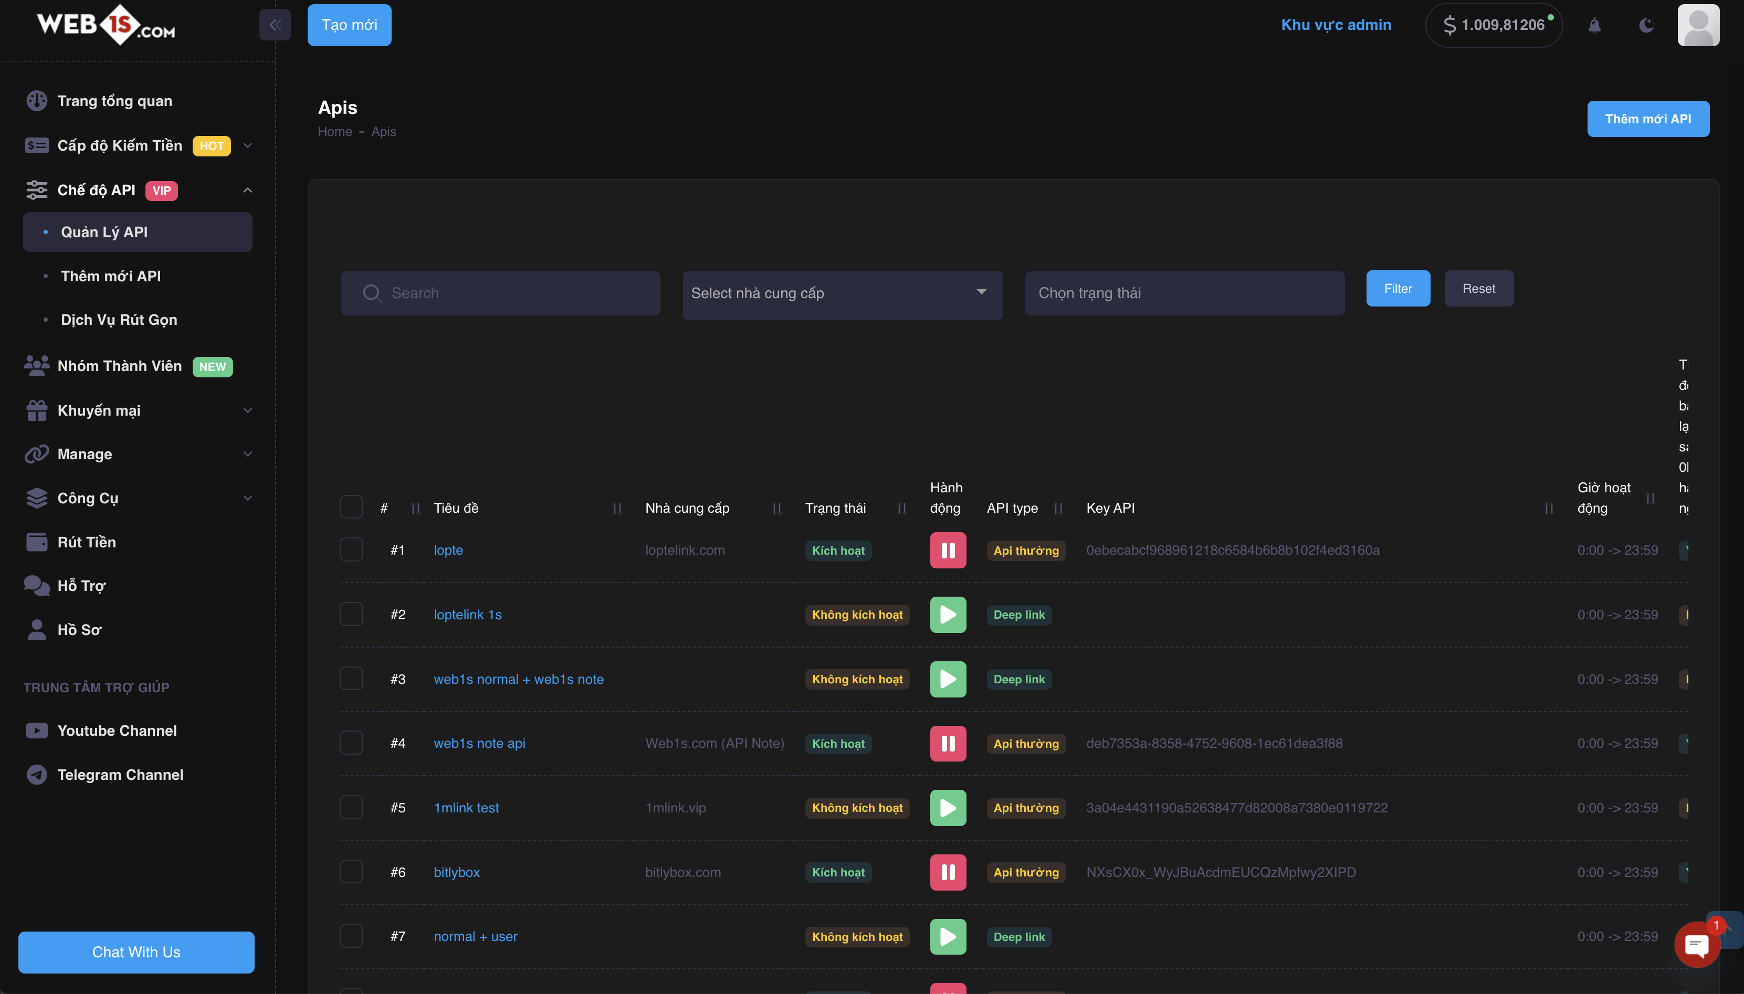Click the user avatar in the top bar

pos(1698,25)
